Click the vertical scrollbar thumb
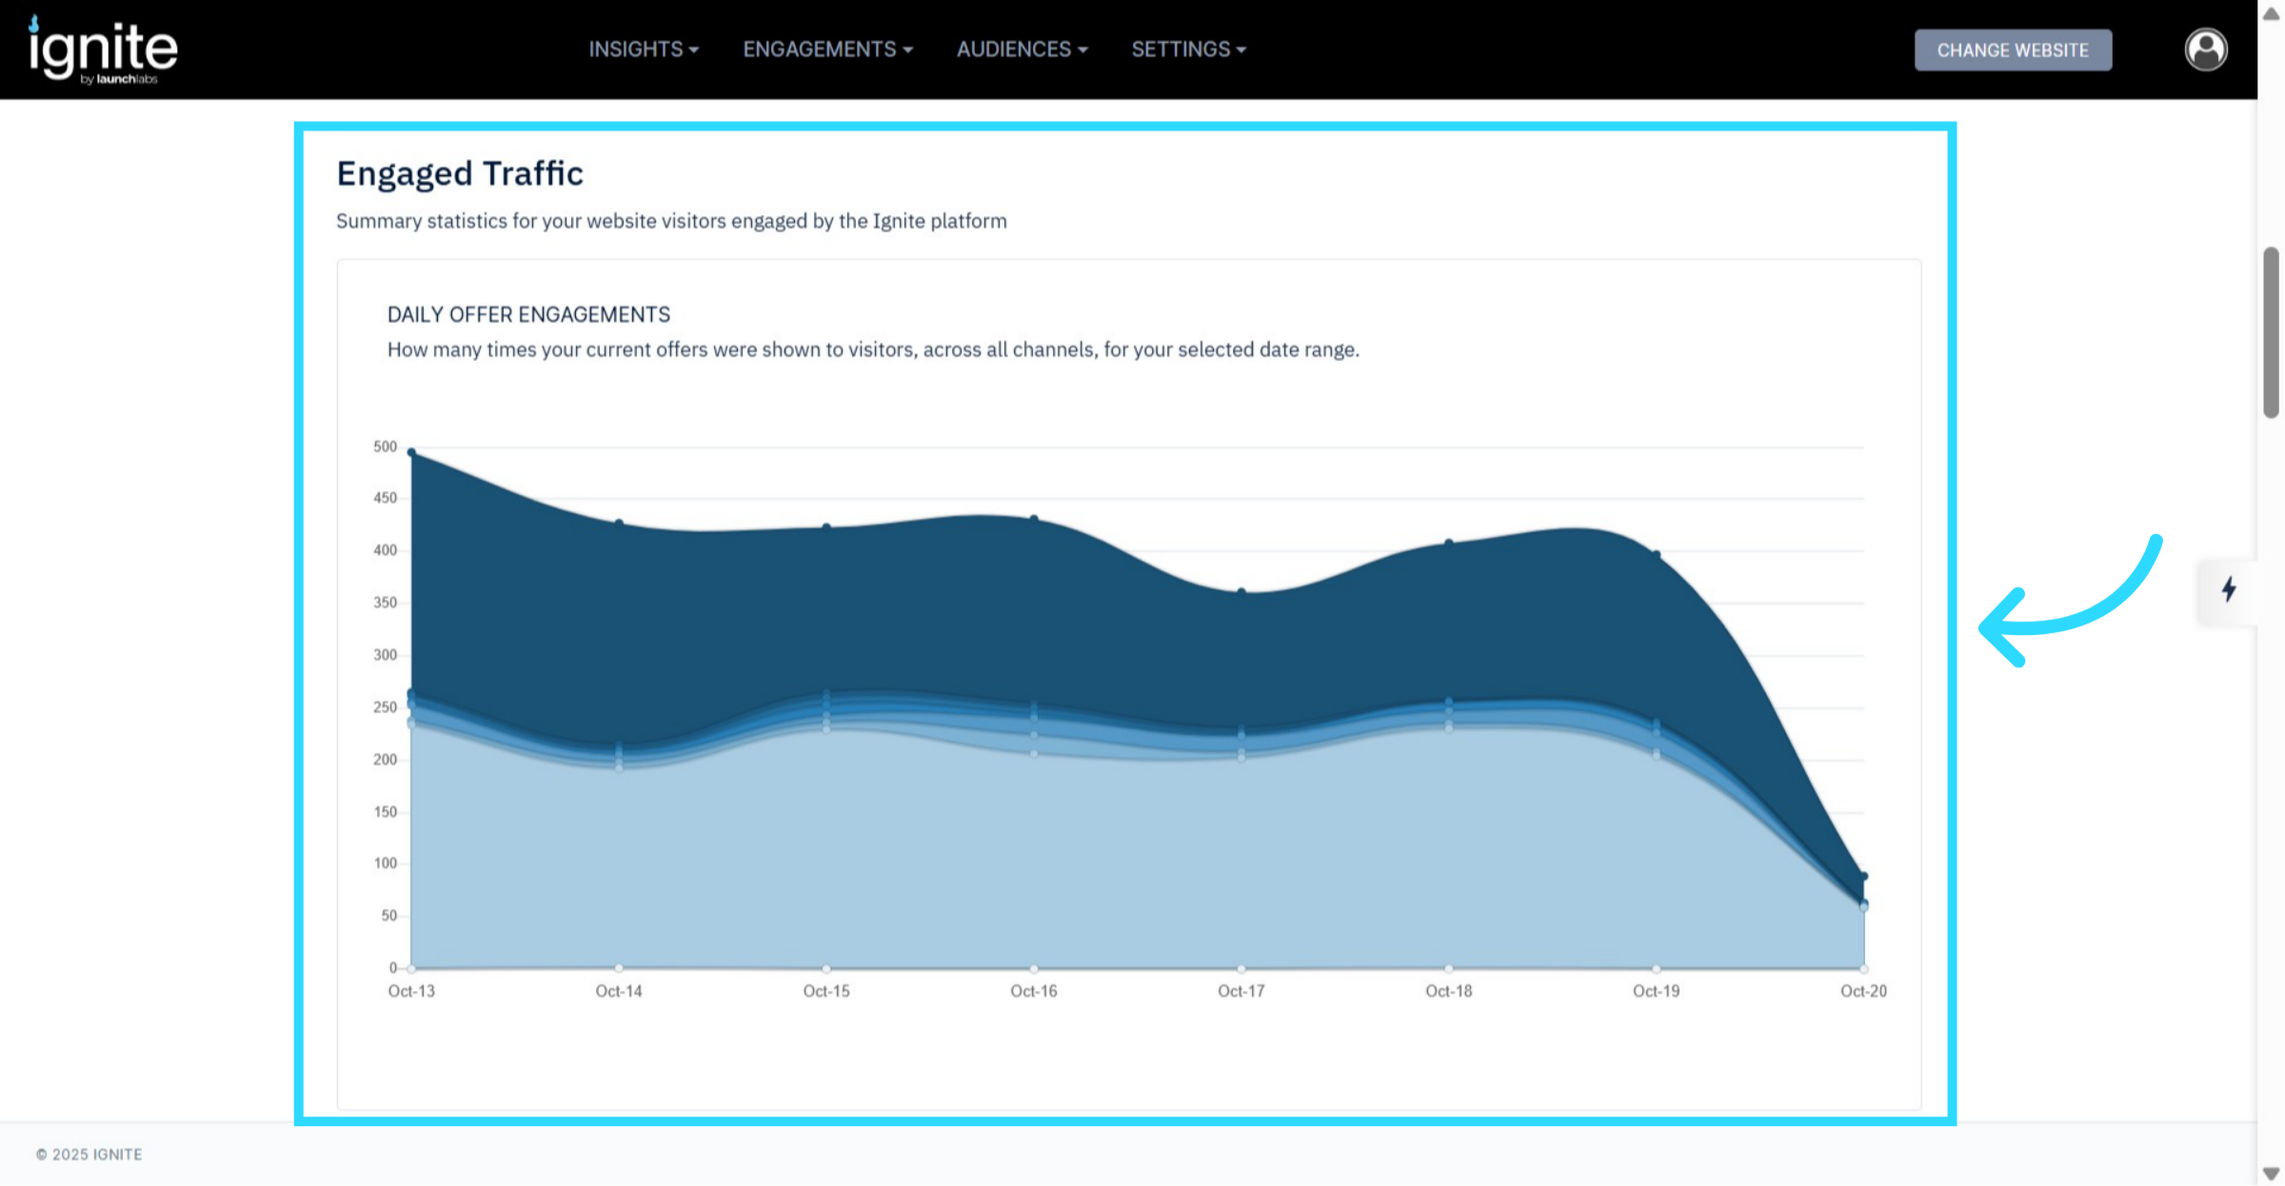The image size is (2285, 1186). point(2271,331)
